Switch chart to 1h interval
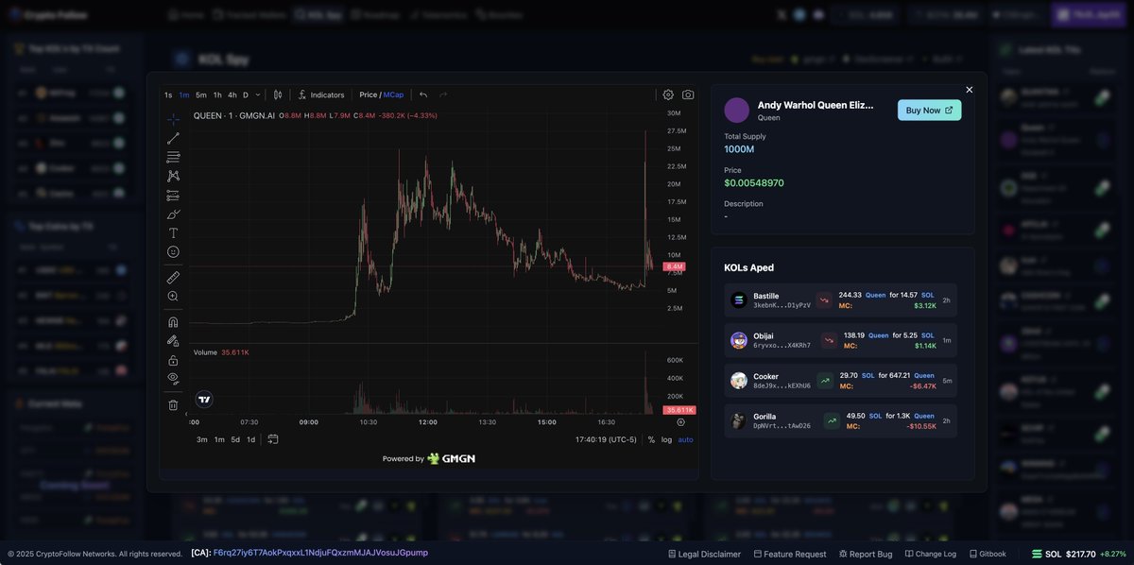The width and height of the screenshot is (1134, 565). pyautogui.click(x=217, y=94)
